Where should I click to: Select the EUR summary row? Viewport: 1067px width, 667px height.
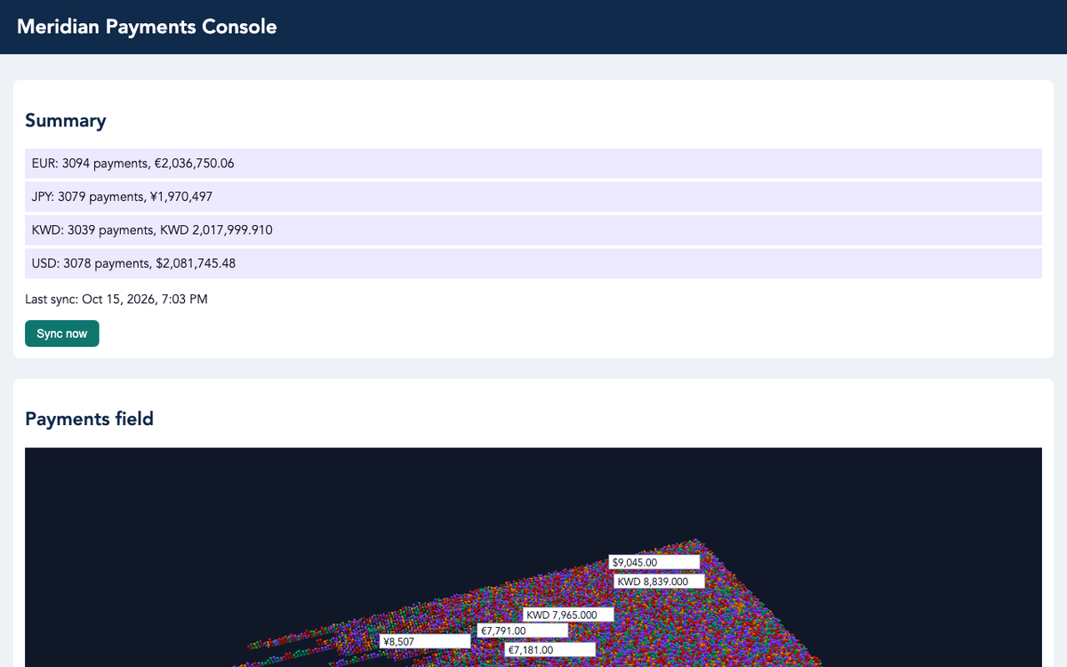tap(533, 164)
